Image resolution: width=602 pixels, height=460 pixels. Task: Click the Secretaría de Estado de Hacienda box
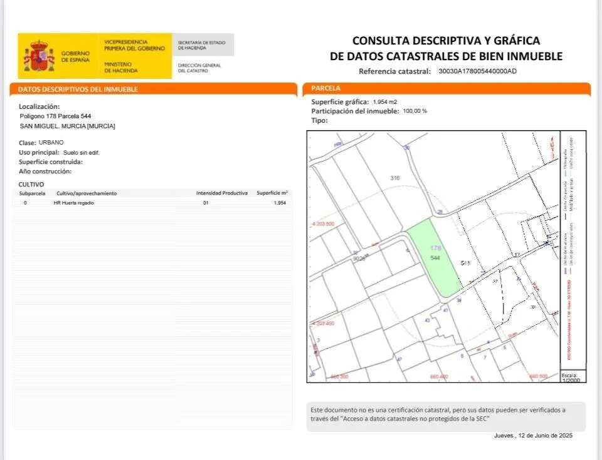tap(203, 45)
